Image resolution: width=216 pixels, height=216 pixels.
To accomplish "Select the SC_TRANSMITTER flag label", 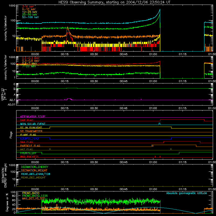I will tap(31, 131).
